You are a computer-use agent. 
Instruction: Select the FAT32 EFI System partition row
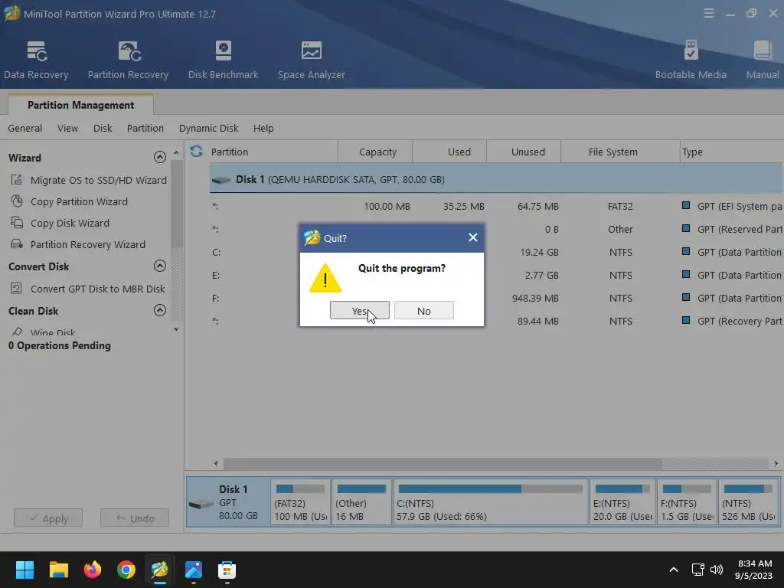coord(496,206)
